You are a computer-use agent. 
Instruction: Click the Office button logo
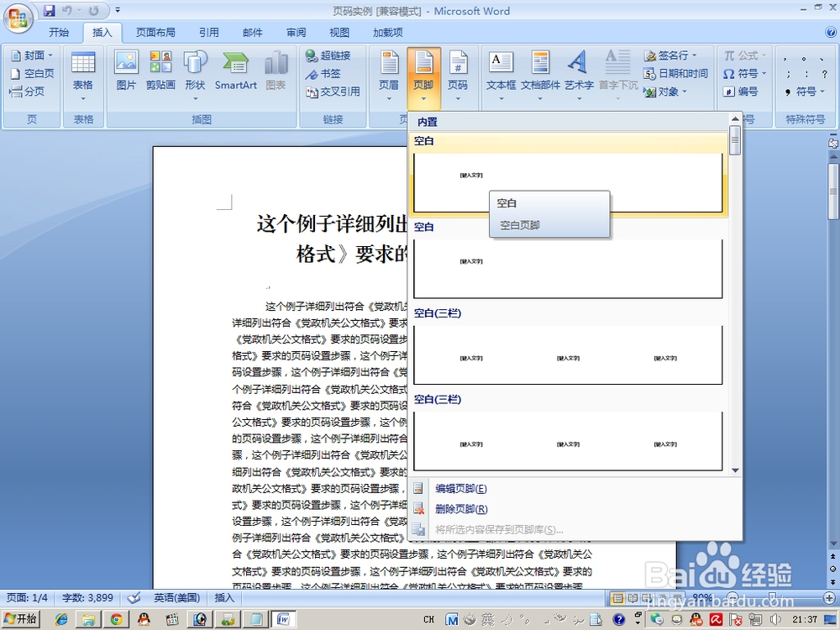[x=18, y=18]
